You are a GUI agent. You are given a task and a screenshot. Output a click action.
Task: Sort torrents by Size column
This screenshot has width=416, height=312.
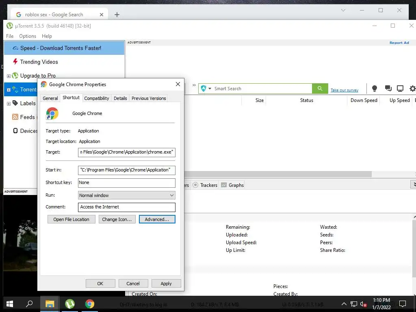click(260, 100)
